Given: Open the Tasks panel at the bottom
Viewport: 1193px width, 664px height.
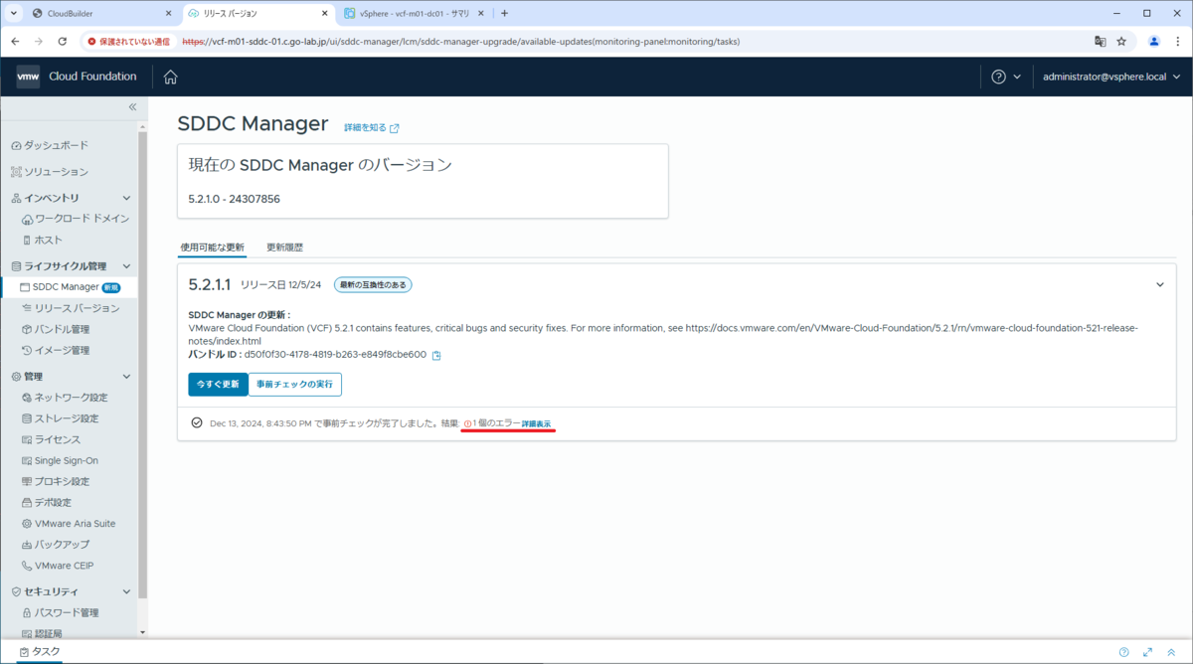Looking at the screenshot, I should coord(40,652).
